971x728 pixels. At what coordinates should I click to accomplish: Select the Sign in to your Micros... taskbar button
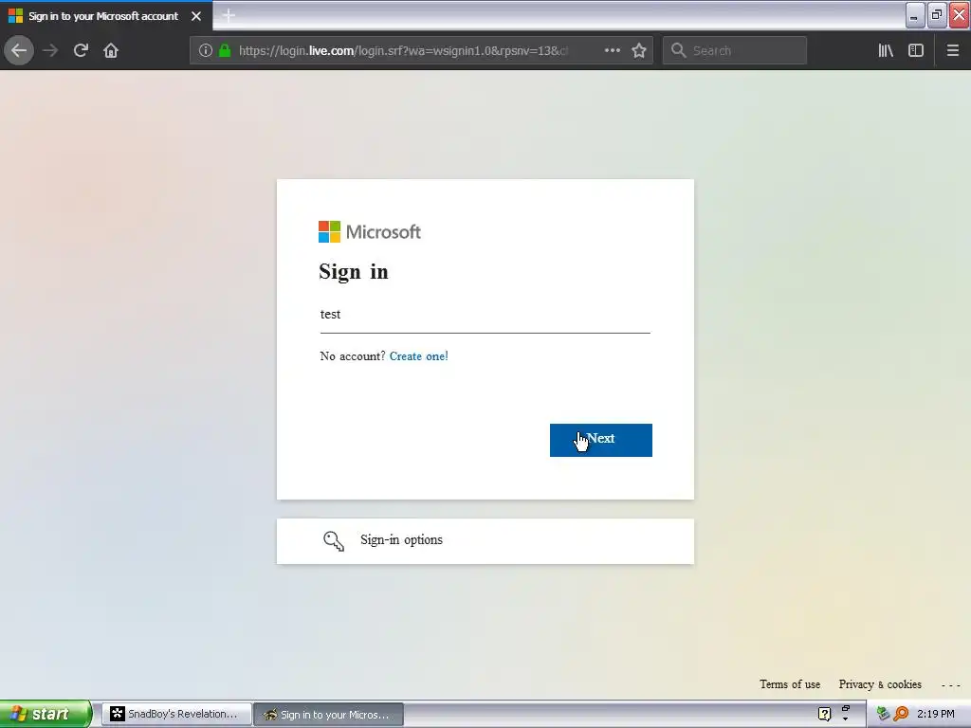point(329,715)
